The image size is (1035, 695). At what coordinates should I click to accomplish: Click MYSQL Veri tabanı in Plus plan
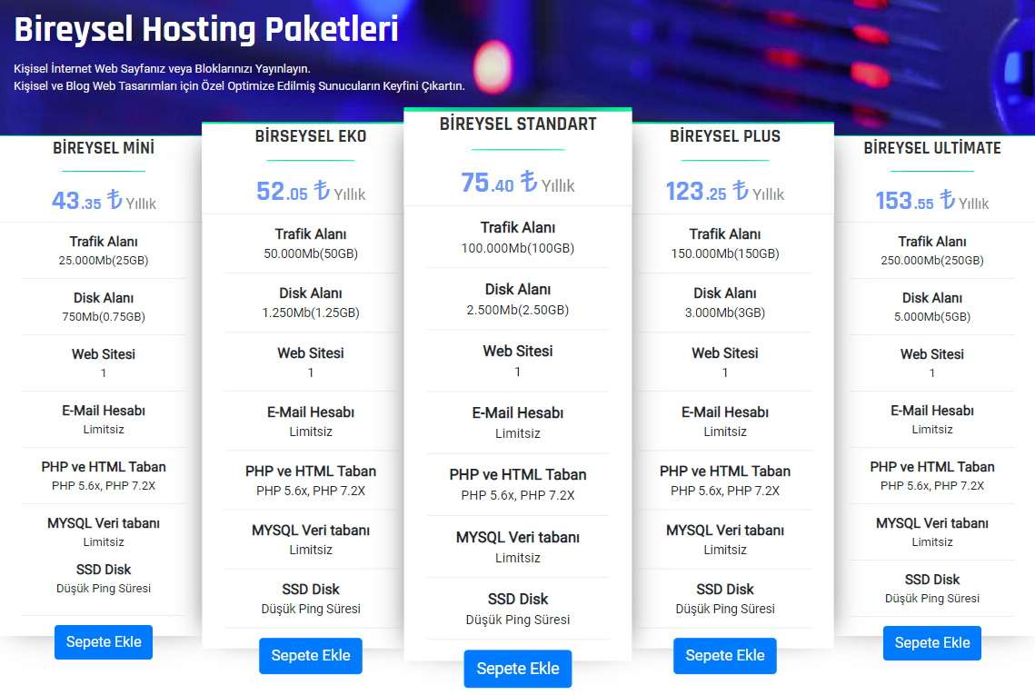(725, 530)
